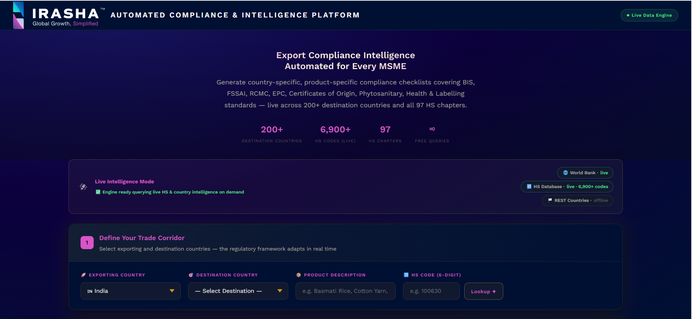Click the Live Intelligence Mode heading

[125, 182]
